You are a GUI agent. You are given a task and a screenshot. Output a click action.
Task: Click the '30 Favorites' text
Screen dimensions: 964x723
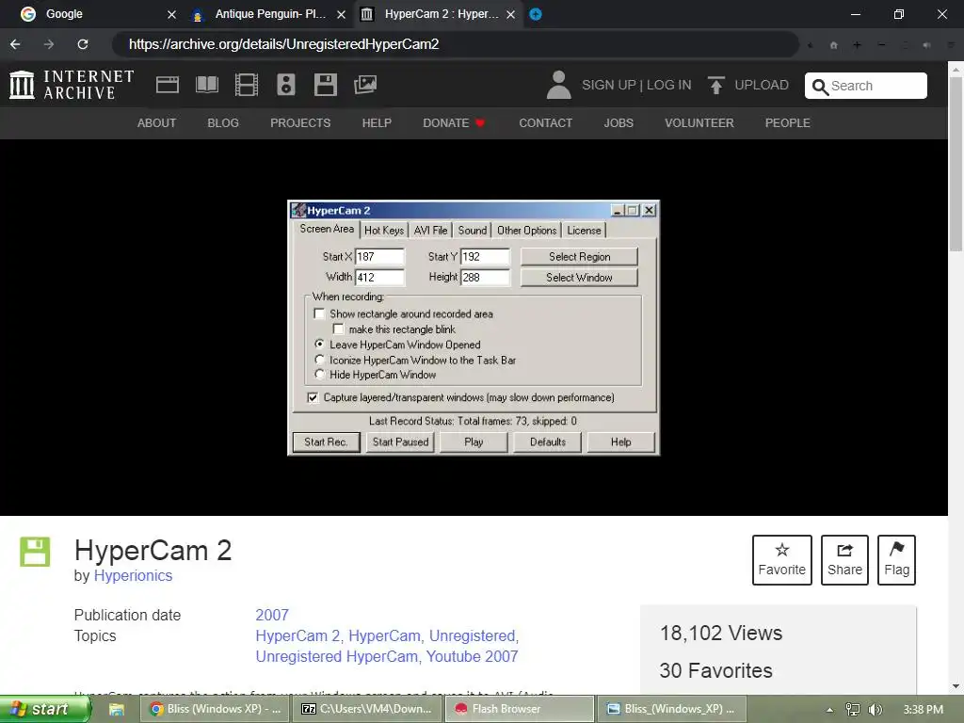(x=715, y=670)
